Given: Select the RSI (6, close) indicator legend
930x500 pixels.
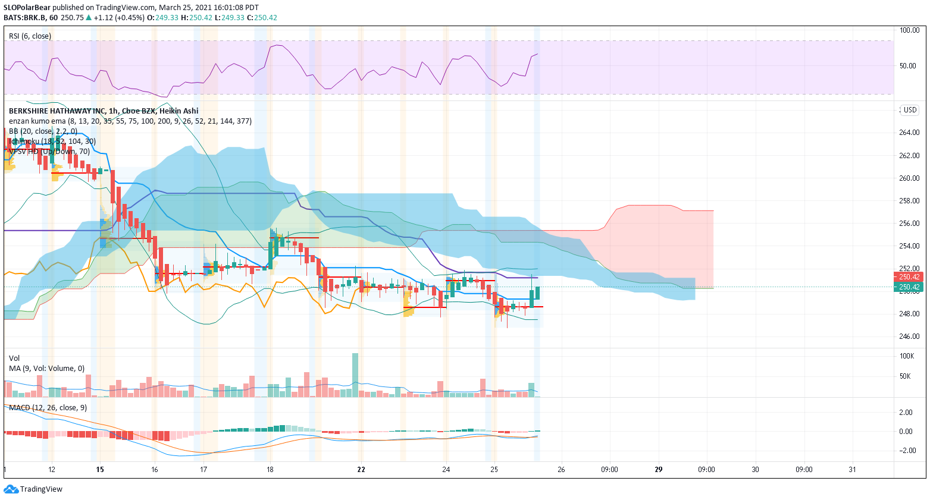Looking at the screenshot, I should pyautogui.click(x=30, y=36).
